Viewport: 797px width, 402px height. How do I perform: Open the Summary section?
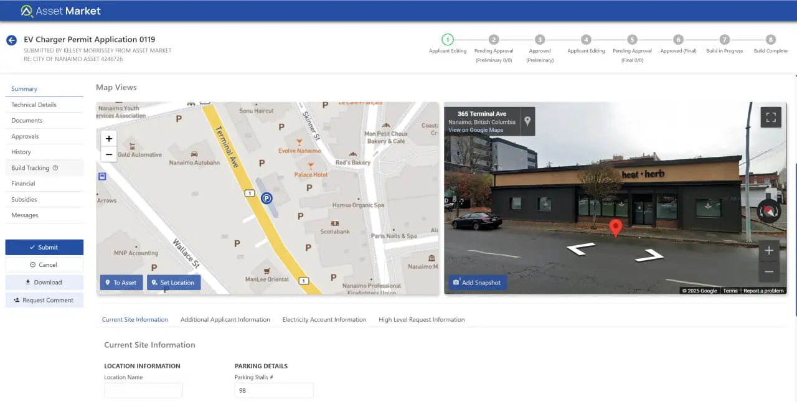coord(44,89)
